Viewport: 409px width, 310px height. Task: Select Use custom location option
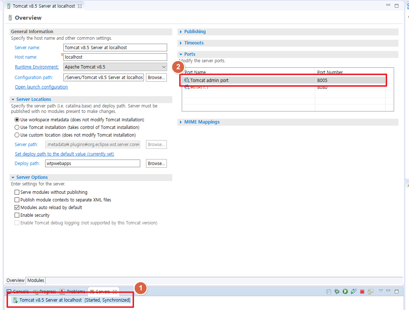click(17, 135)
